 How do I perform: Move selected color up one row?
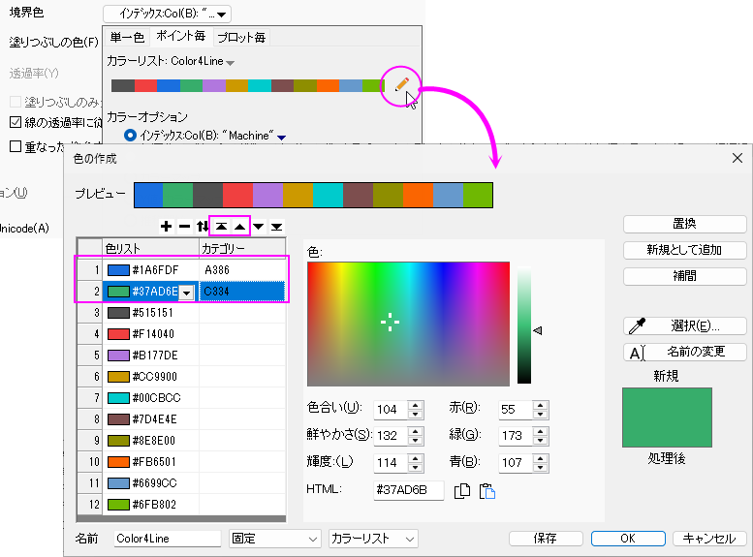[x=240, y=226]
